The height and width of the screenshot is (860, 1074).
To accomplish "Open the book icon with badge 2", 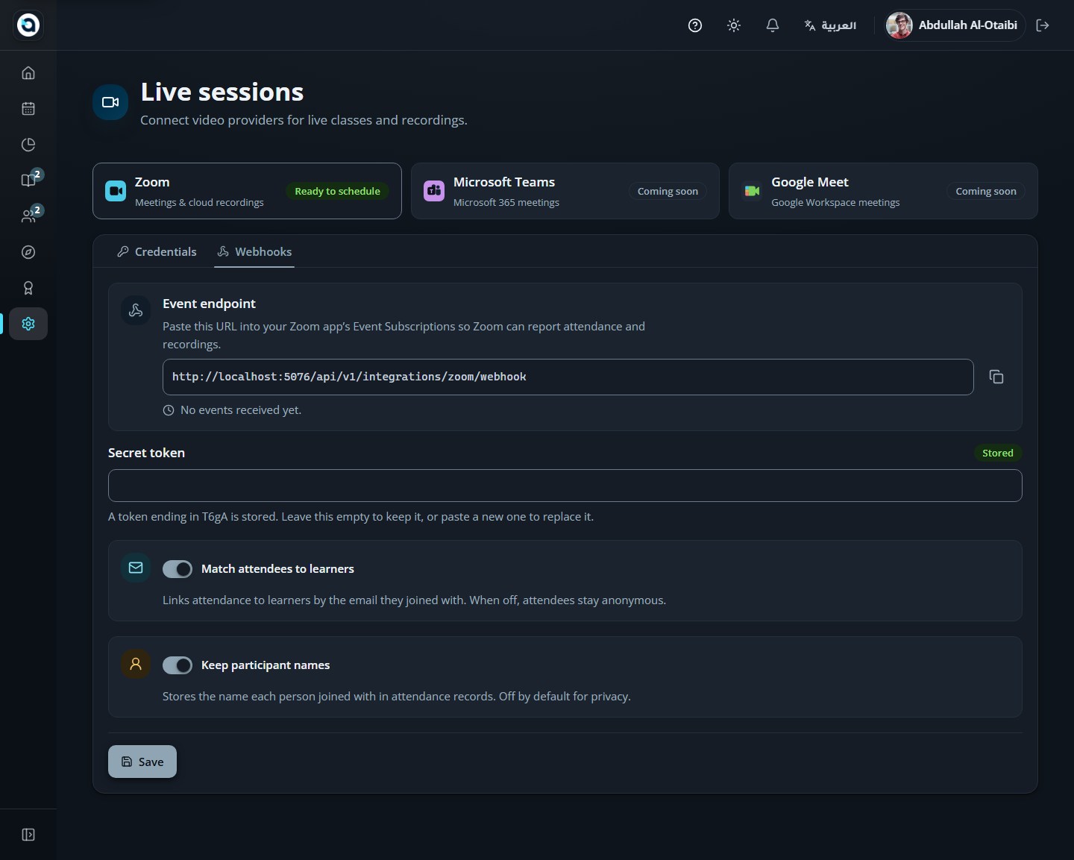I will tap(28, 181).
